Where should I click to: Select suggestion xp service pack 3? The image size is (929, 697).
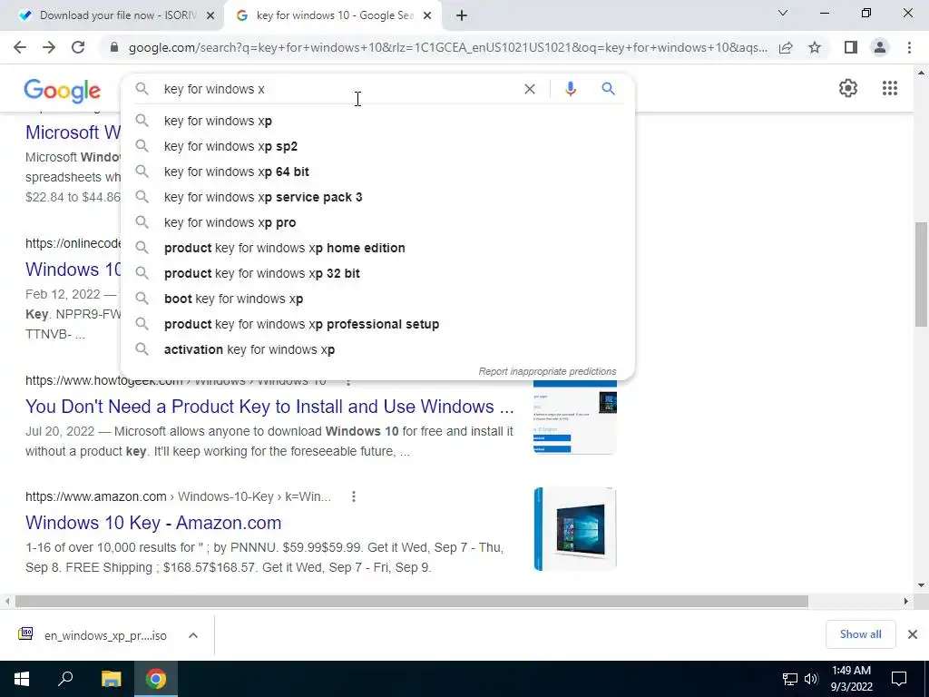point(377,197)
